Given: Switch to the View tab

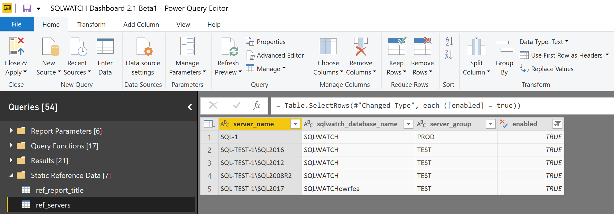Looking at the screenshot, I should pyautogui.click(x=183, y=25).
